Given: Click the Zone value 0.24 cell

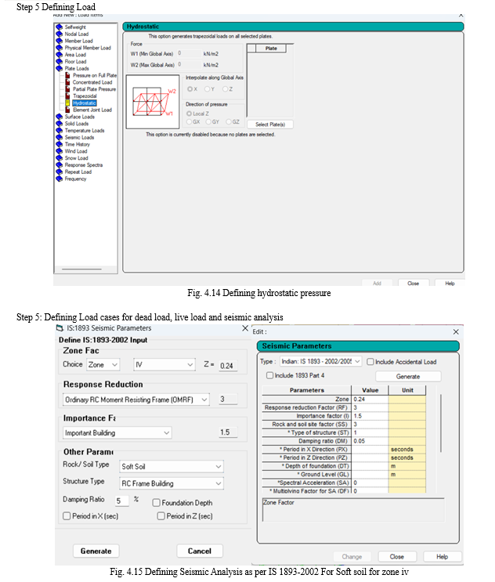Looking at the screenshot, I should (x=370, y=399).
